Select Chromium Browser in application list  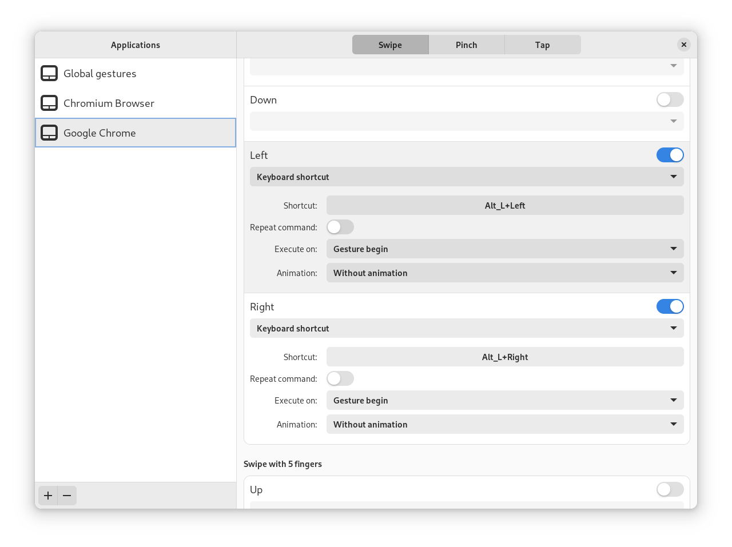click(136, 103)
